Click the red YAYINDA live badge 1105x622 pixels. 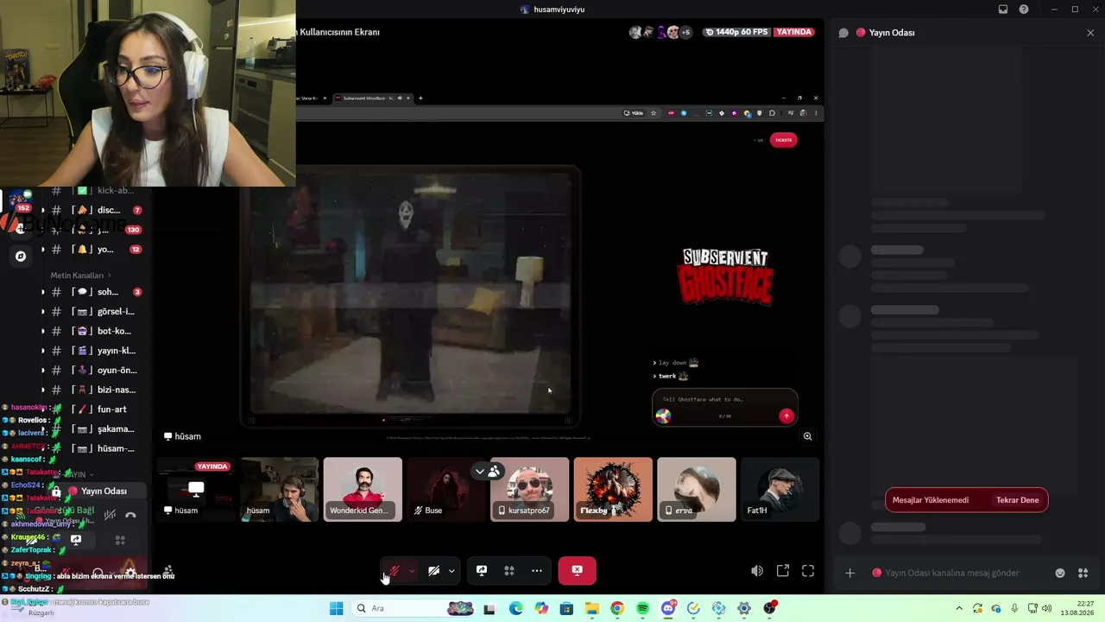tap(793, 32)
